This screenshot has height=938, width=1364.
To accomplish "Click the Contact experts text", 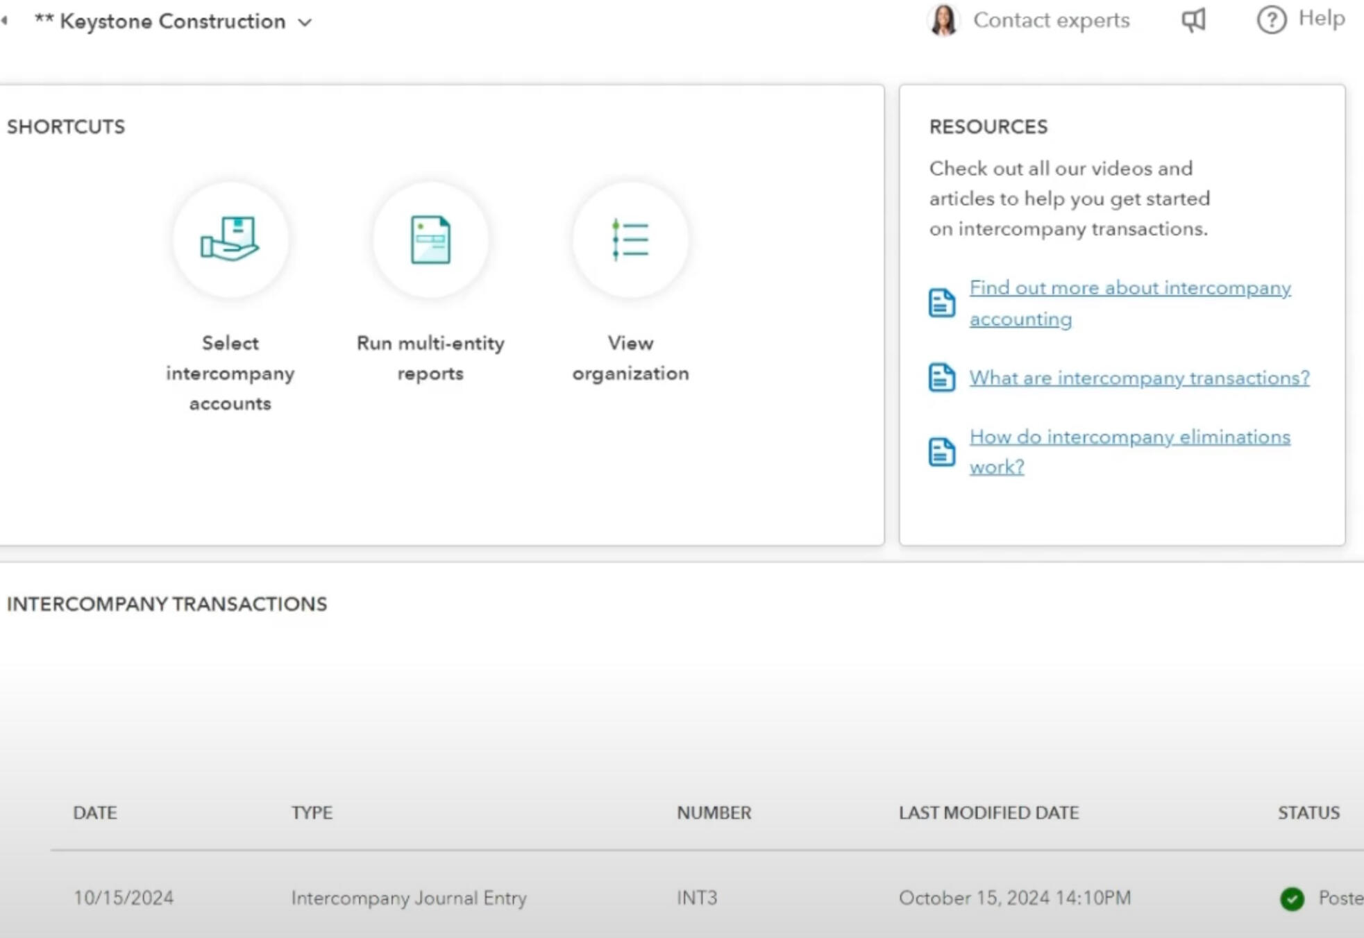I will tap(1051, 20).
